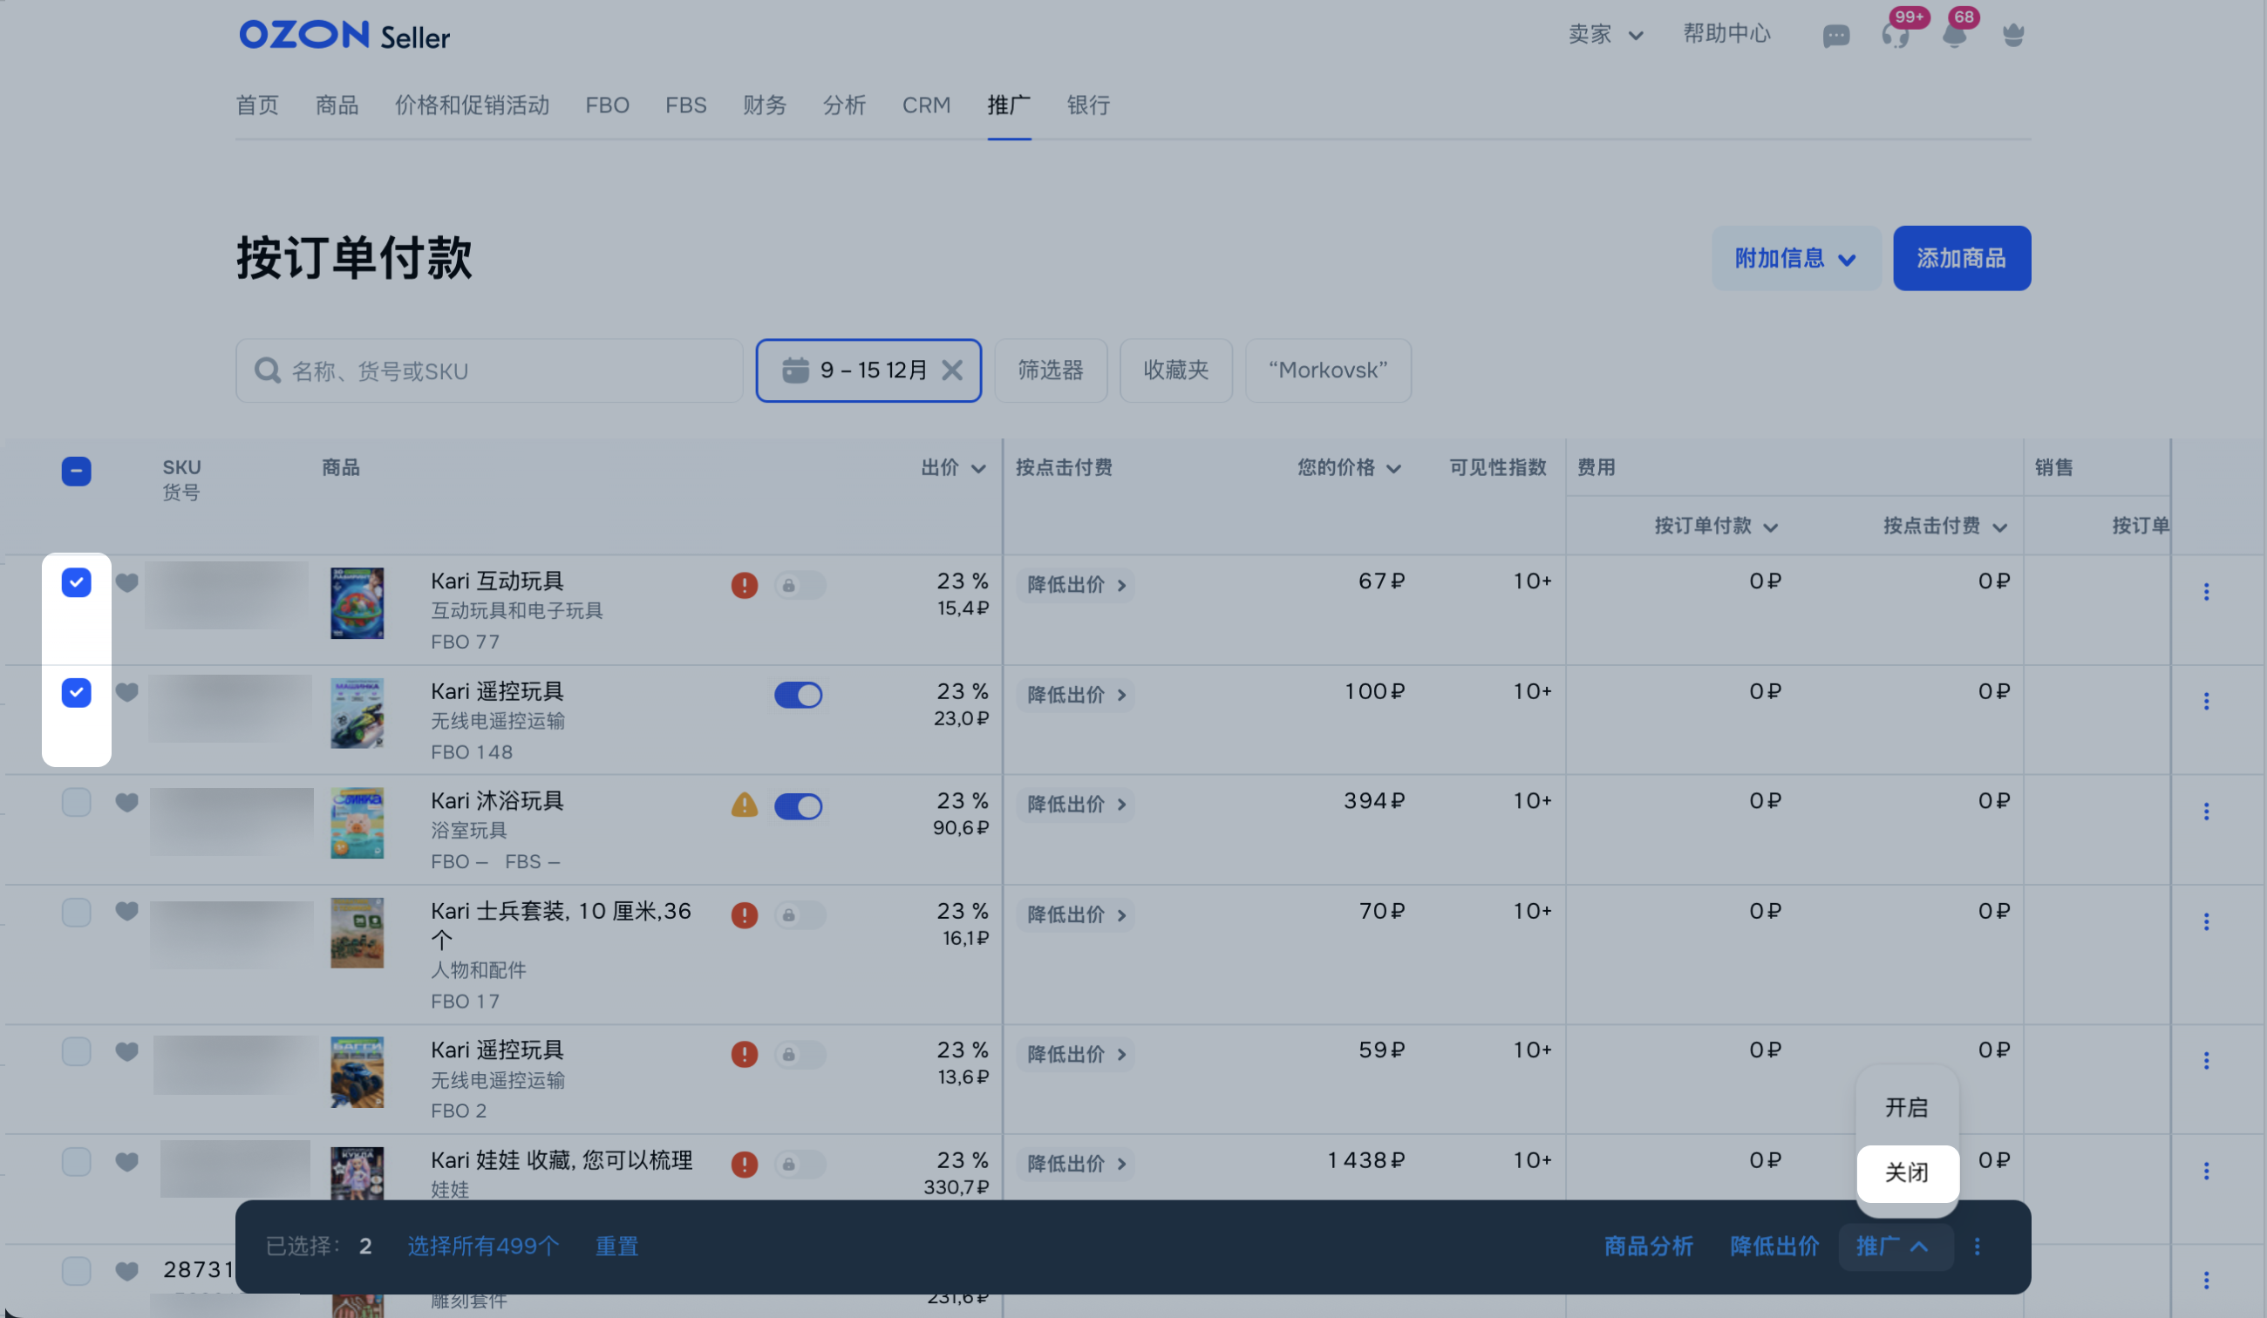Click the crown premium icon in header

coord(2013,36)
